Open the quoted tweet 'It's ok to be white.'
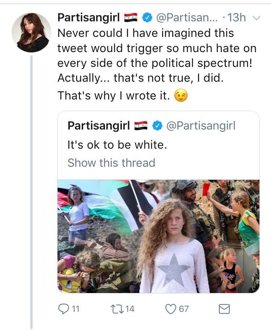The height and width of the screenshot is (331, 271). point(117,145)
